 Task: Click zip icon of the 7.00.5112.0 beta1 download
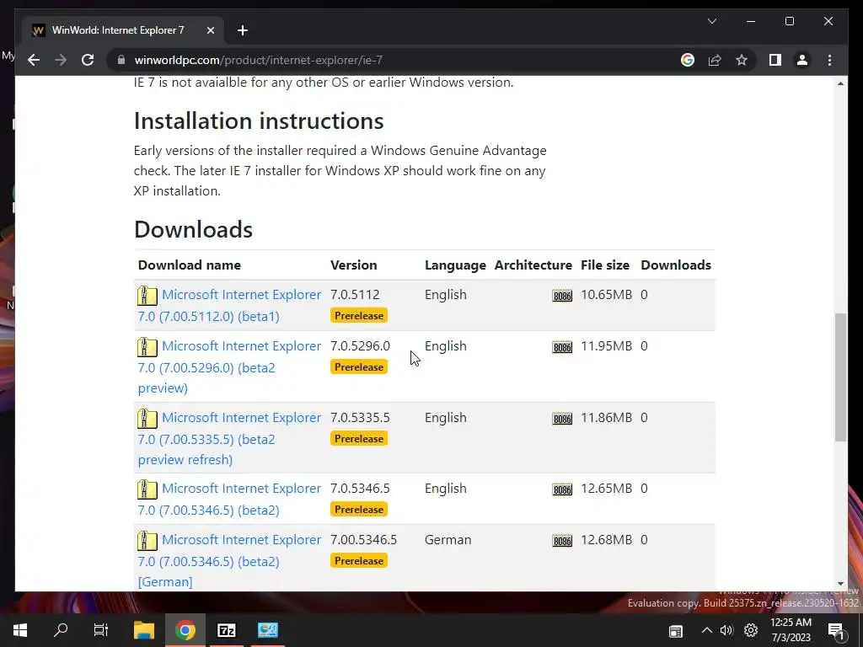click(x=147, y=296)
